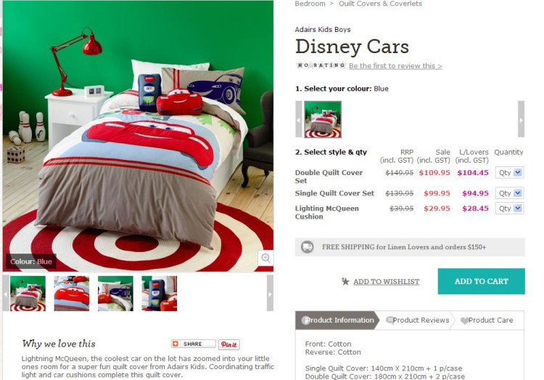Image resolution: width=544 pixels, height=380 pixels.
Task: Open Qty dropdown for Double Quilt Cover Set
Action: click(509, 172)
